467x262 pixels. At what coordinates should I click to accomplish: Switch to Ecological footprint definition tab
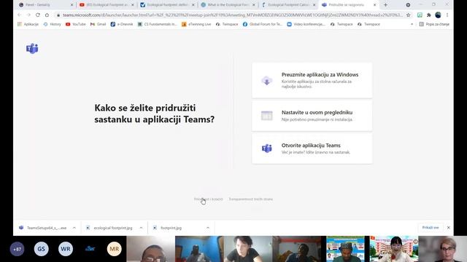tap(168, 5)
